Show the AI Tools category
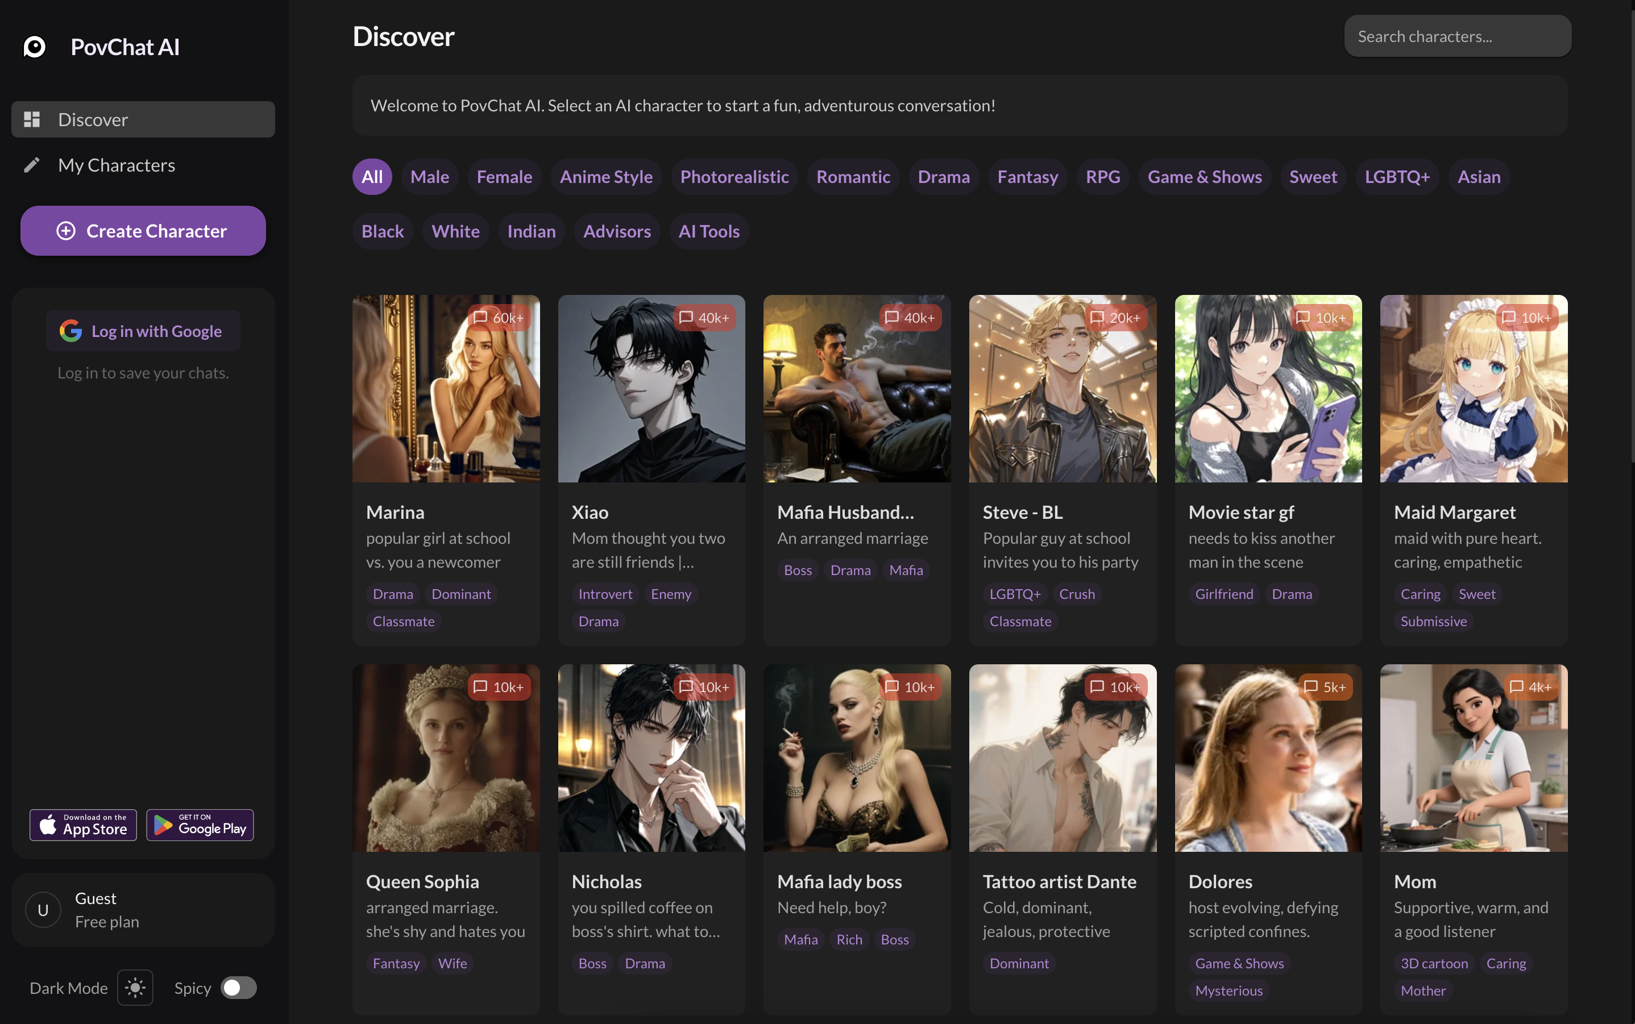1635x1024 pixels. click(x=709, y=232)
